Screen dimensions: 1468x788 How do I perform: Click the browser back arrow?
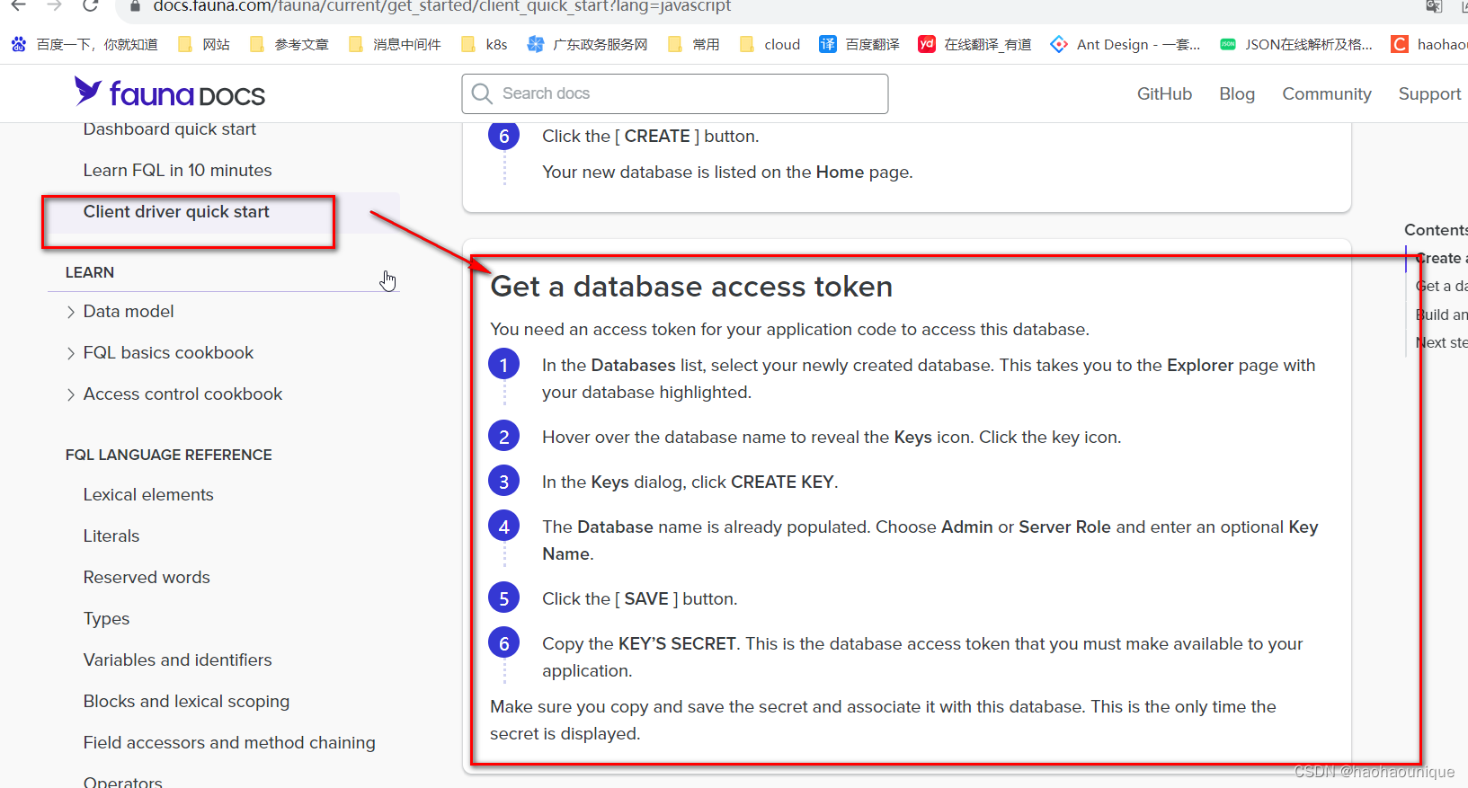[18, 5]
